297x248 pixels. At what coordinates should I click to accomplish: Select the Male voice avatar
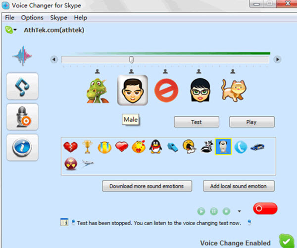[x=132, y=90]
